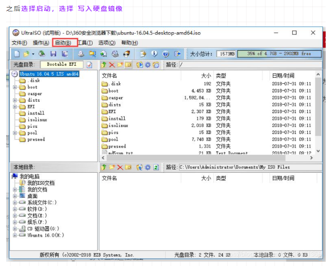Open the 选项(O) menu
This screenshot has width=329, height=266.
coord(107,43)
